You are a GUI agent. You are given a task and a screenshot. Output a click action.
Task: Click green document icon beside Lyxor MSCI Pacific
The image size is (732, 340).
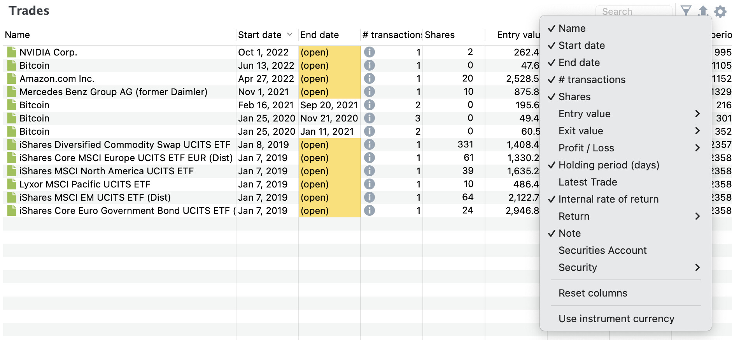pyautogui.click(x=12, y=184)
